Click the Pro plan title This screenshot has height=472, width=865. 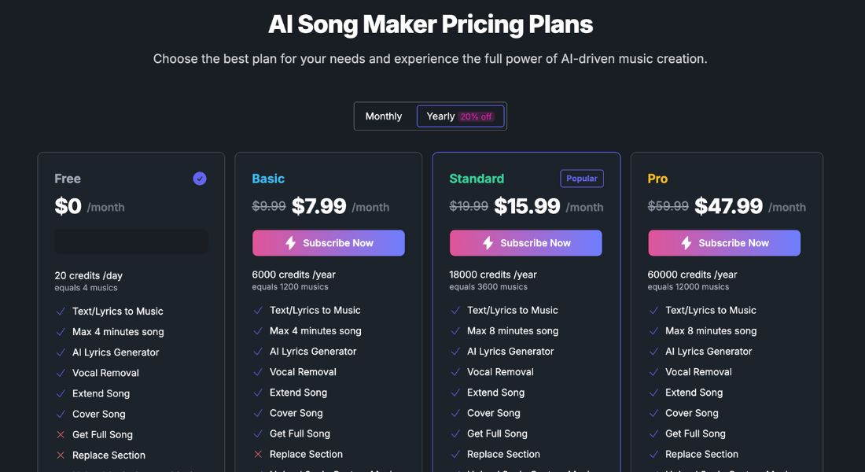[657, 179]
